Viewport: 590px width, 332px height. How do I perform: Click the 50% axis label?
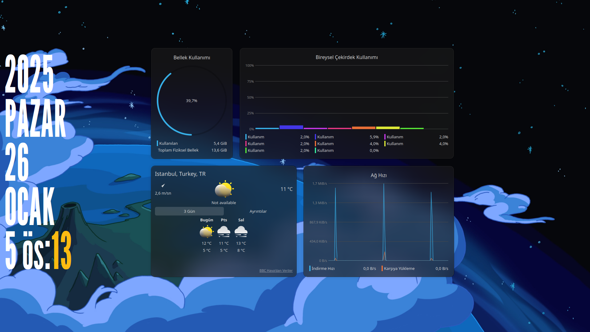pyautogui.click(x=251, y=97)
